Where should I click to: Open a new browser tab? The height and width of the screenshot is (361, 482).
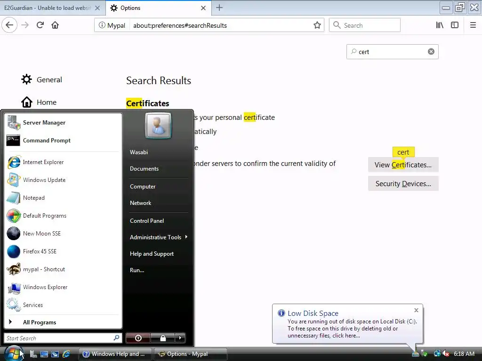(219, 8)
